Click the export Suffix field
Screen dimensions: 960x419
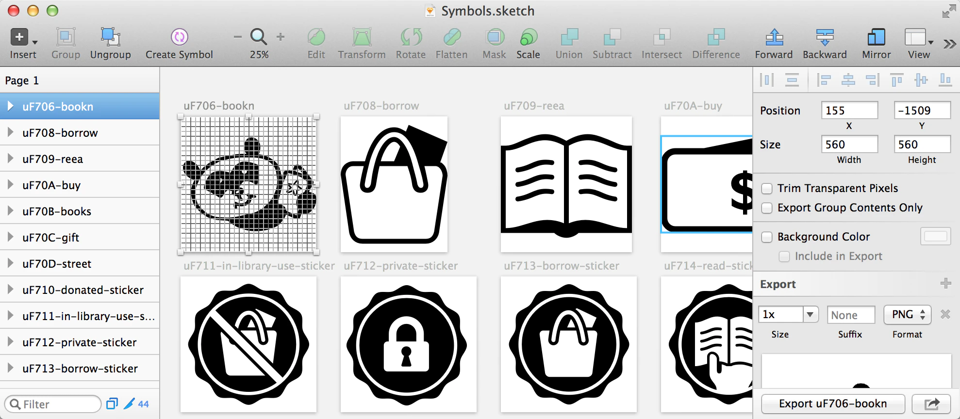851,315
